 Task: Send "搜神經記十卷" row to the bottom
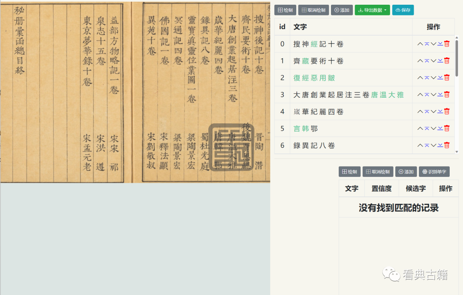(x=438, y=43)
